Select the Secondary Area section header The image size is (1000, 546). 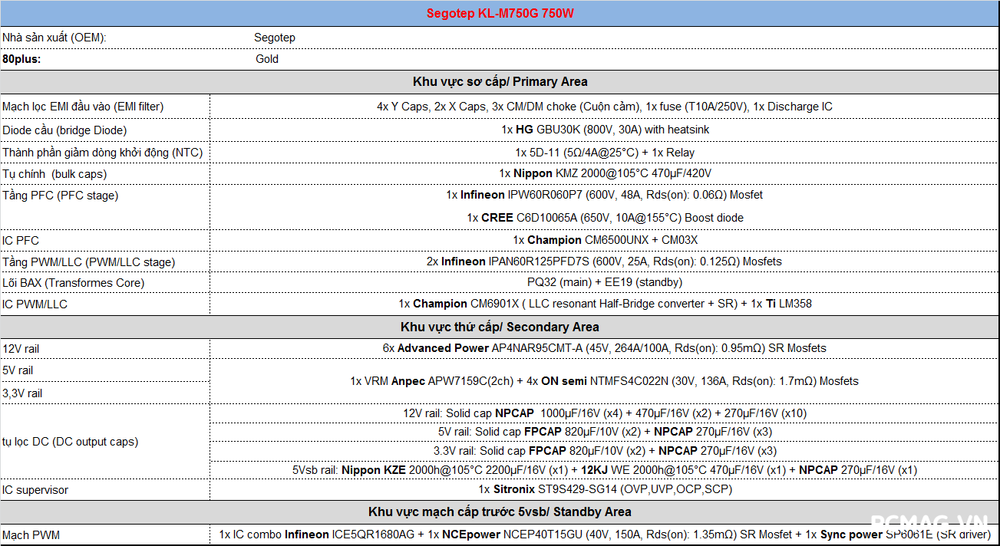coord(500,327)
